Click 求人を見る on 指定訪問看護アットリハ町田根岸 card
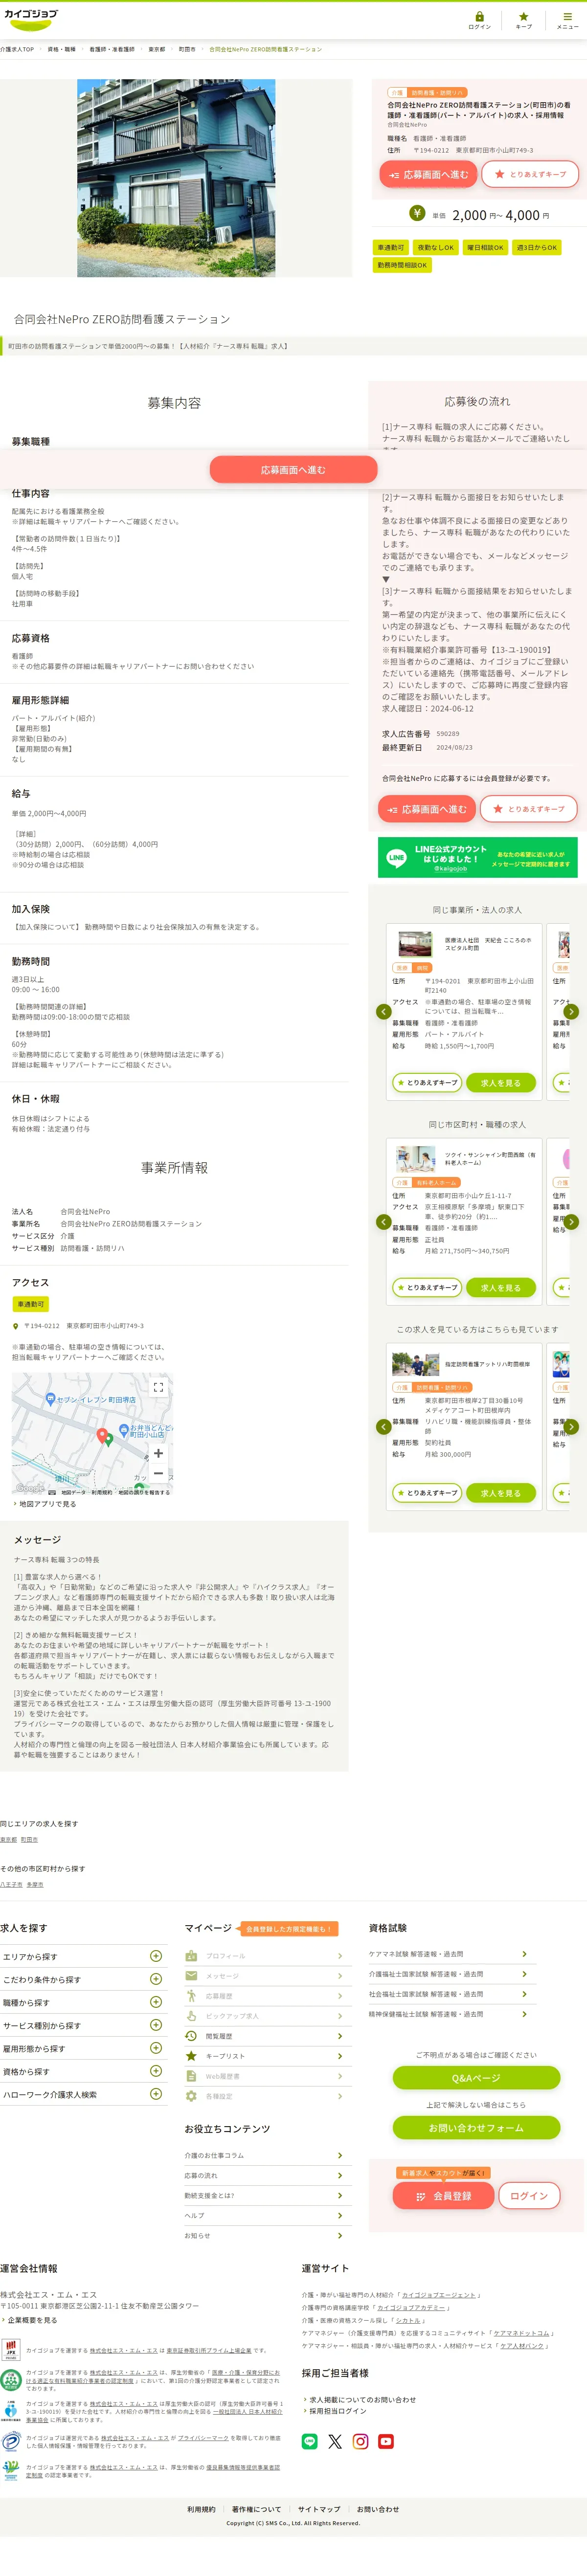Image resolution: width=587 pixels, height=2576 pixels. click(x=500, y=1493)
